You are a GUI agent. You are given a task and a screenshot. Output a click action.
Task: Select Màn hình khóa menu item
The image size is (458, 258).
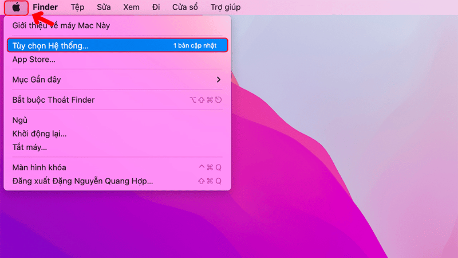coord(40,167)
